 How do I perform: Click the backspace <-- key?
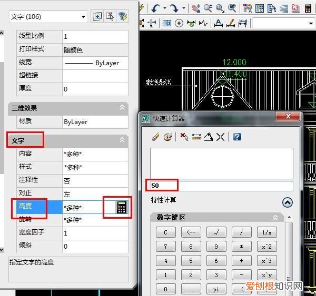191,232
